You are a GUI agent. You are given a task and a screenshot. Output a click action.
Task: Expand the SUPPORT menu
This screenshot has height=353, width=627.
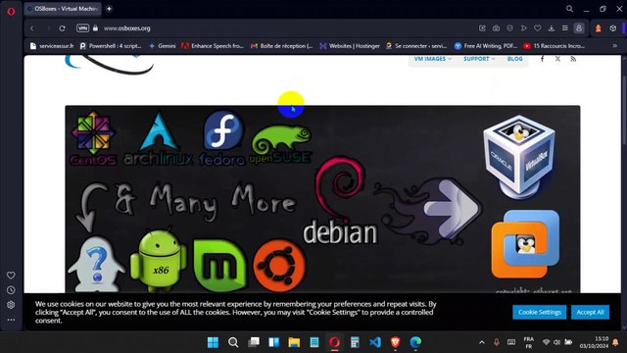click(479, 59)
